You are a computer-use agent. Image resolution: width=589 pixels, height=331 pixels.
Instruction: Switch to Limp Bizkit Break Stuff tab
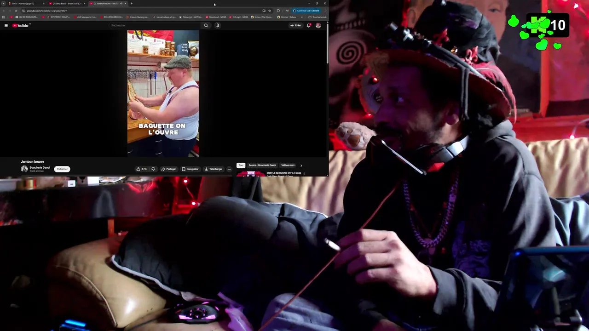tap(66, 3)
